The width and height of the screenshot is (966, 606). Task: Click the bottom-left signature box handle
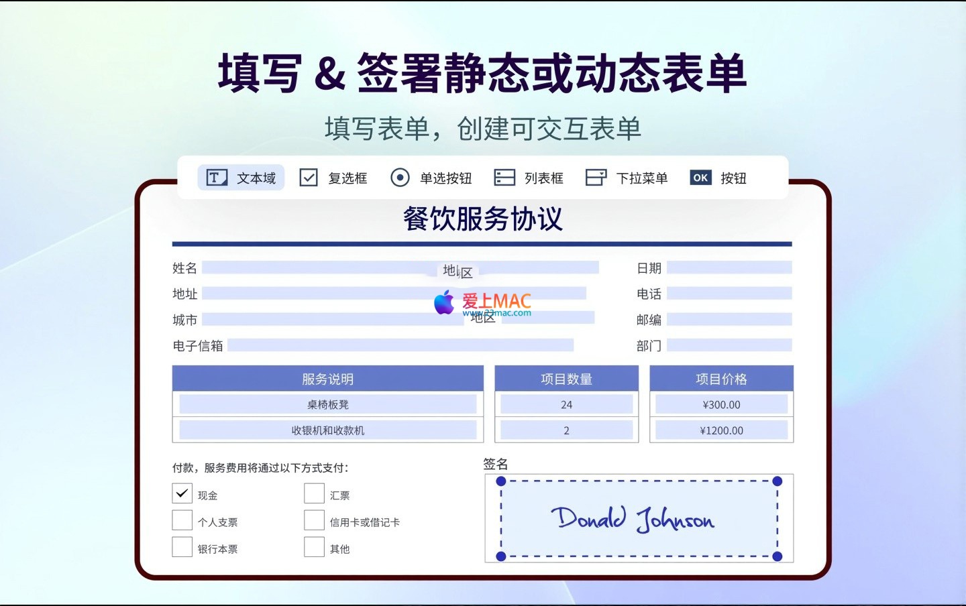501,556
